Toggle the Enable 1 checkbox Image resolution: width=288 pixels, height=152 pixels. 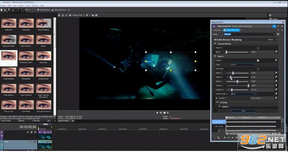pyautogui.click(x=258, y=60)
